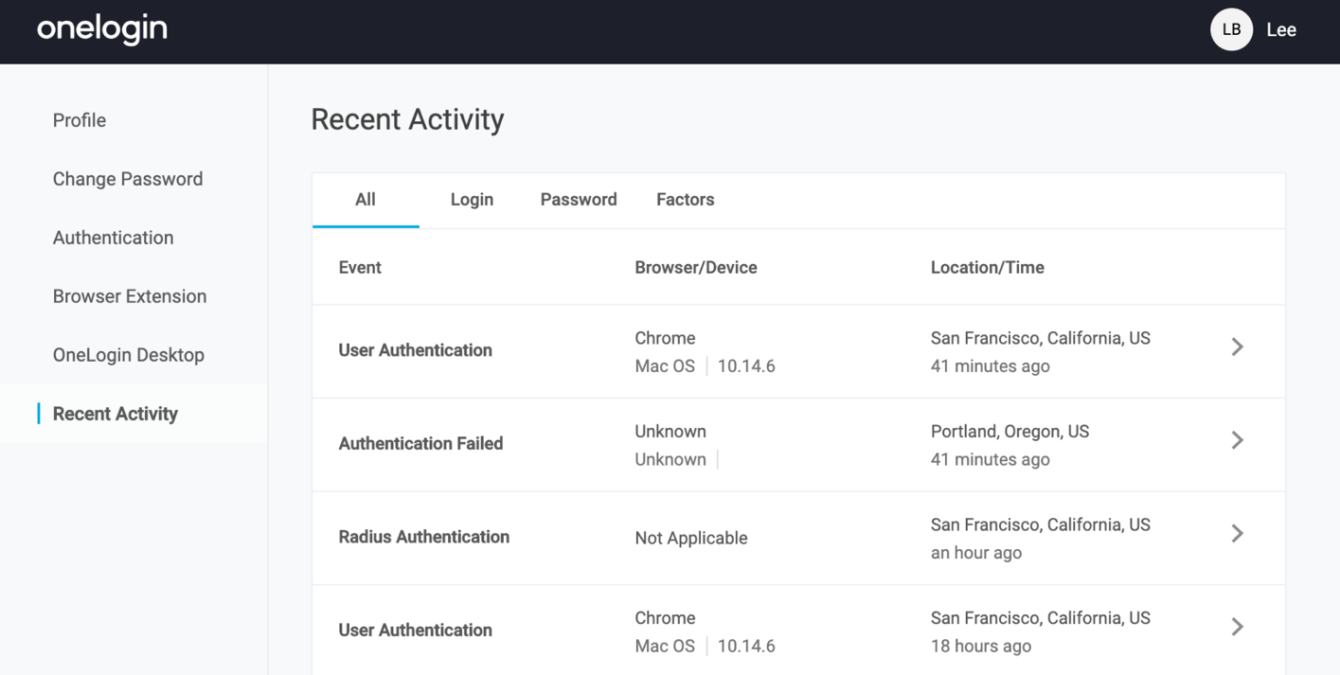The width and height of the screenshot is (1340, 675).
Task: Go to Change Password in the sidebar
Action: click(x=128, y=179)
